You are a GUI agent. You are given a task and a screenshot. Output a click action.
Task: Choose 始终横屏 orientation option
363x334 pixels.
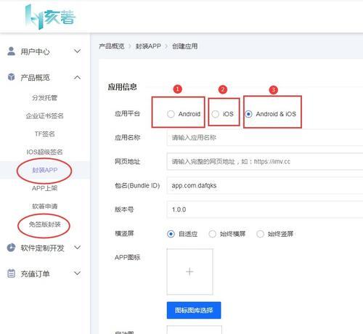tap(212, 234)
